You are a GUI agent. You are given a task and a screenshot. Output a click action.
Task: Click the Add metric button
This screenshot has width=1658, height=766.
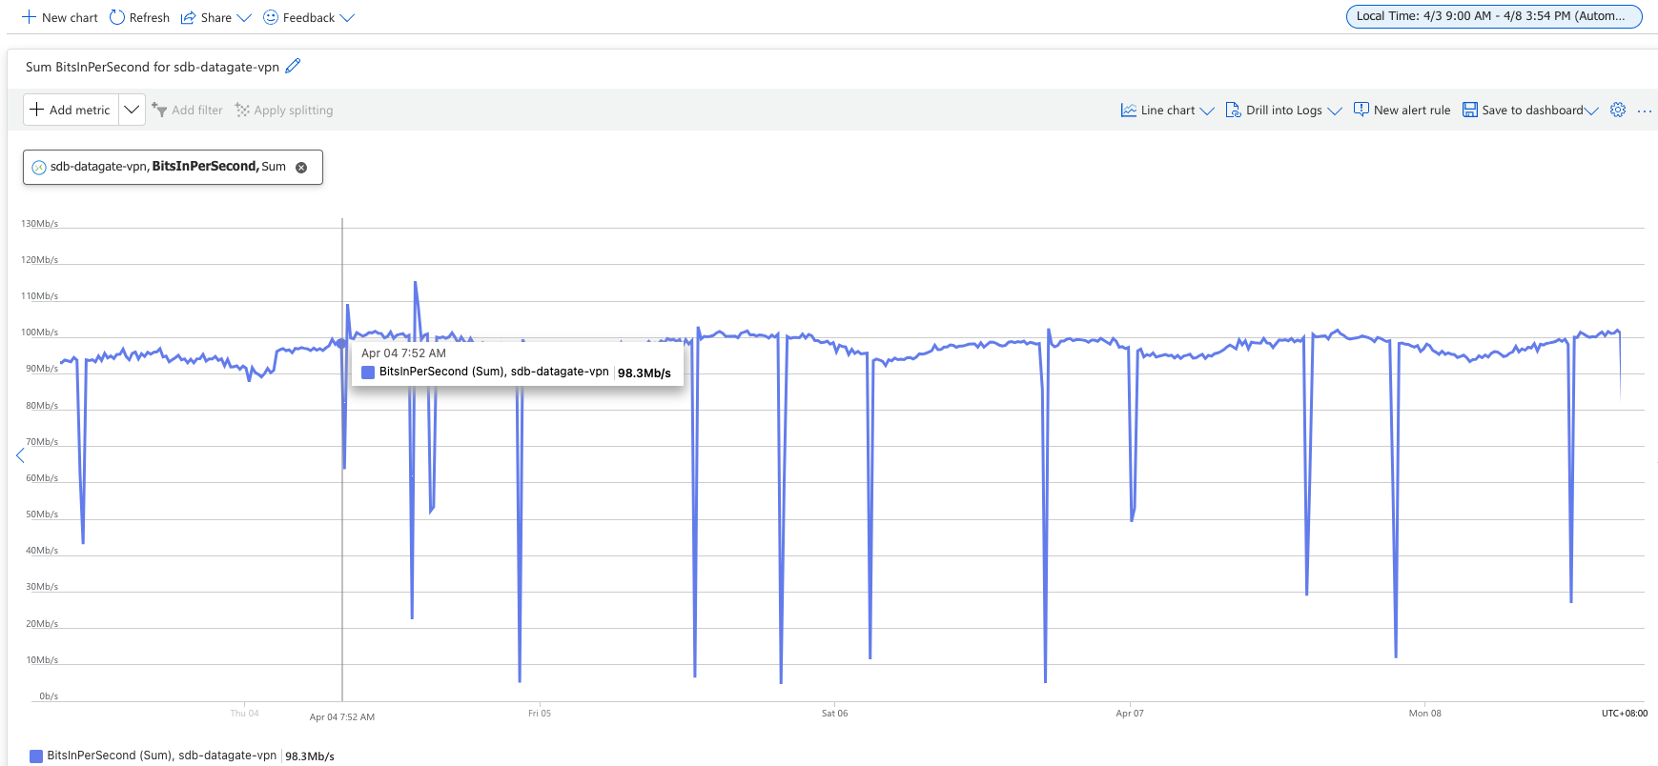(71, 110)
